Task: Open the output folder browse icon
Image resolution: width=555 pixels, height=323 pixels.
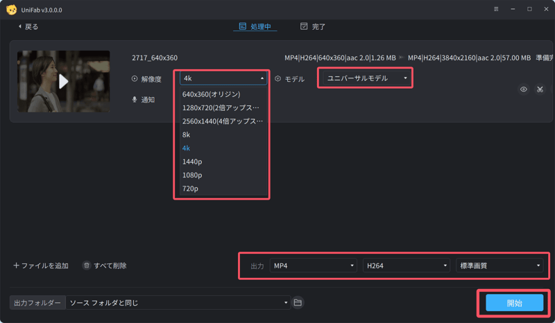Action: (298, 303)
